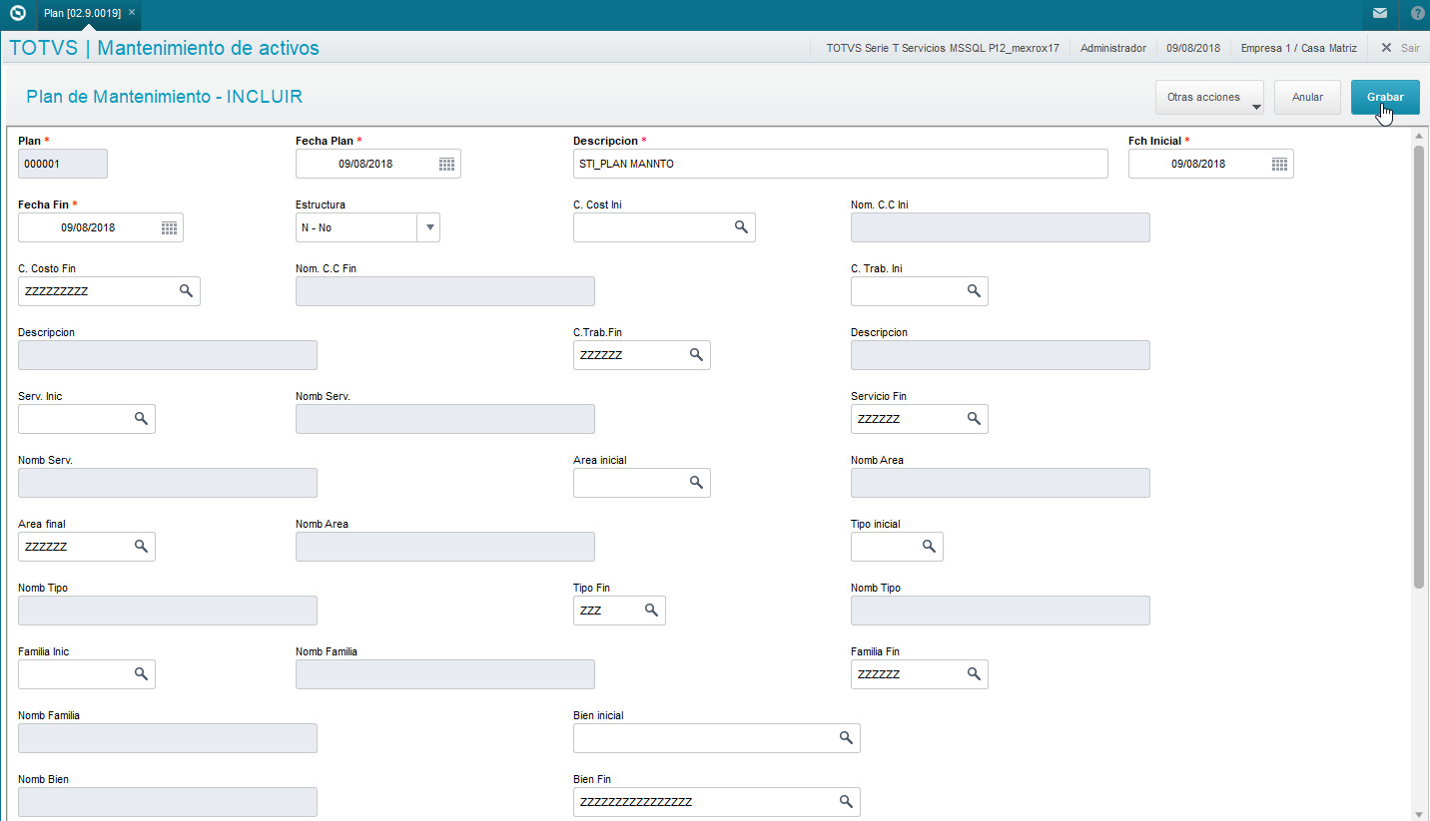Click search icon in C. Trab. Ini field

tap(974, 291)
